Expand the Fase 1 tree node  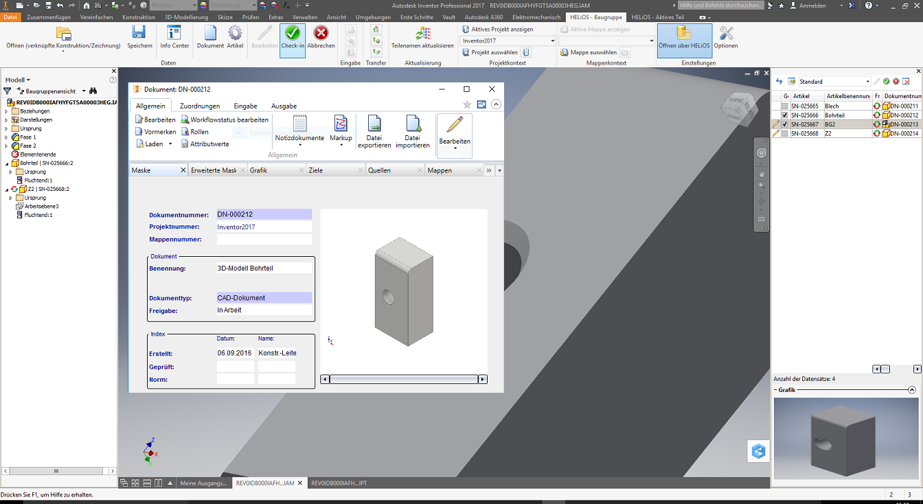[6, 137]
